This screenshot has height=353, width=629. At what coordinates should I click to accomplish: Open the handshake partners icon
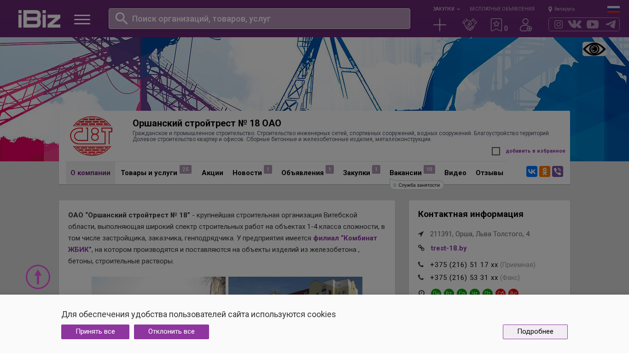tap(470, 25)
